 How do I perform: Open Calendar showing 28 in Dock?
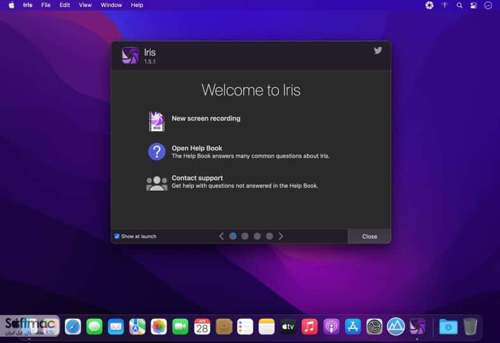(x=202, y=326)
